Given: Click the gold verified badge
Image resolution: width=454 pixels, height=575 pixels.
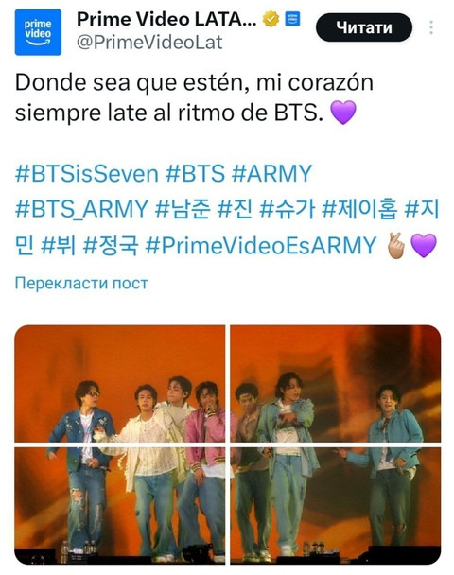Looking at the screenshot, I should (271, 19).
